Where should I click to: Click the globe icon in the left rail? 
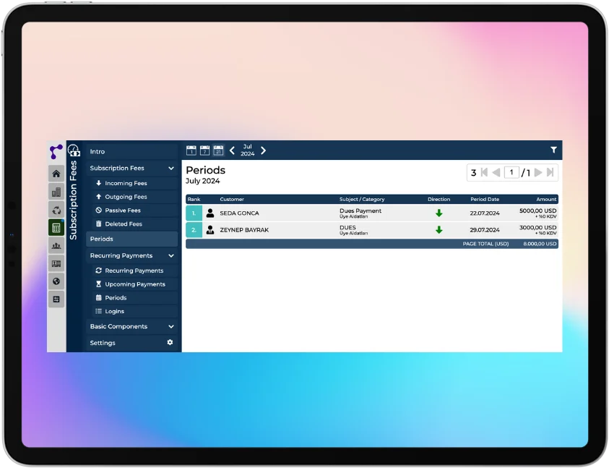point(56,281)
